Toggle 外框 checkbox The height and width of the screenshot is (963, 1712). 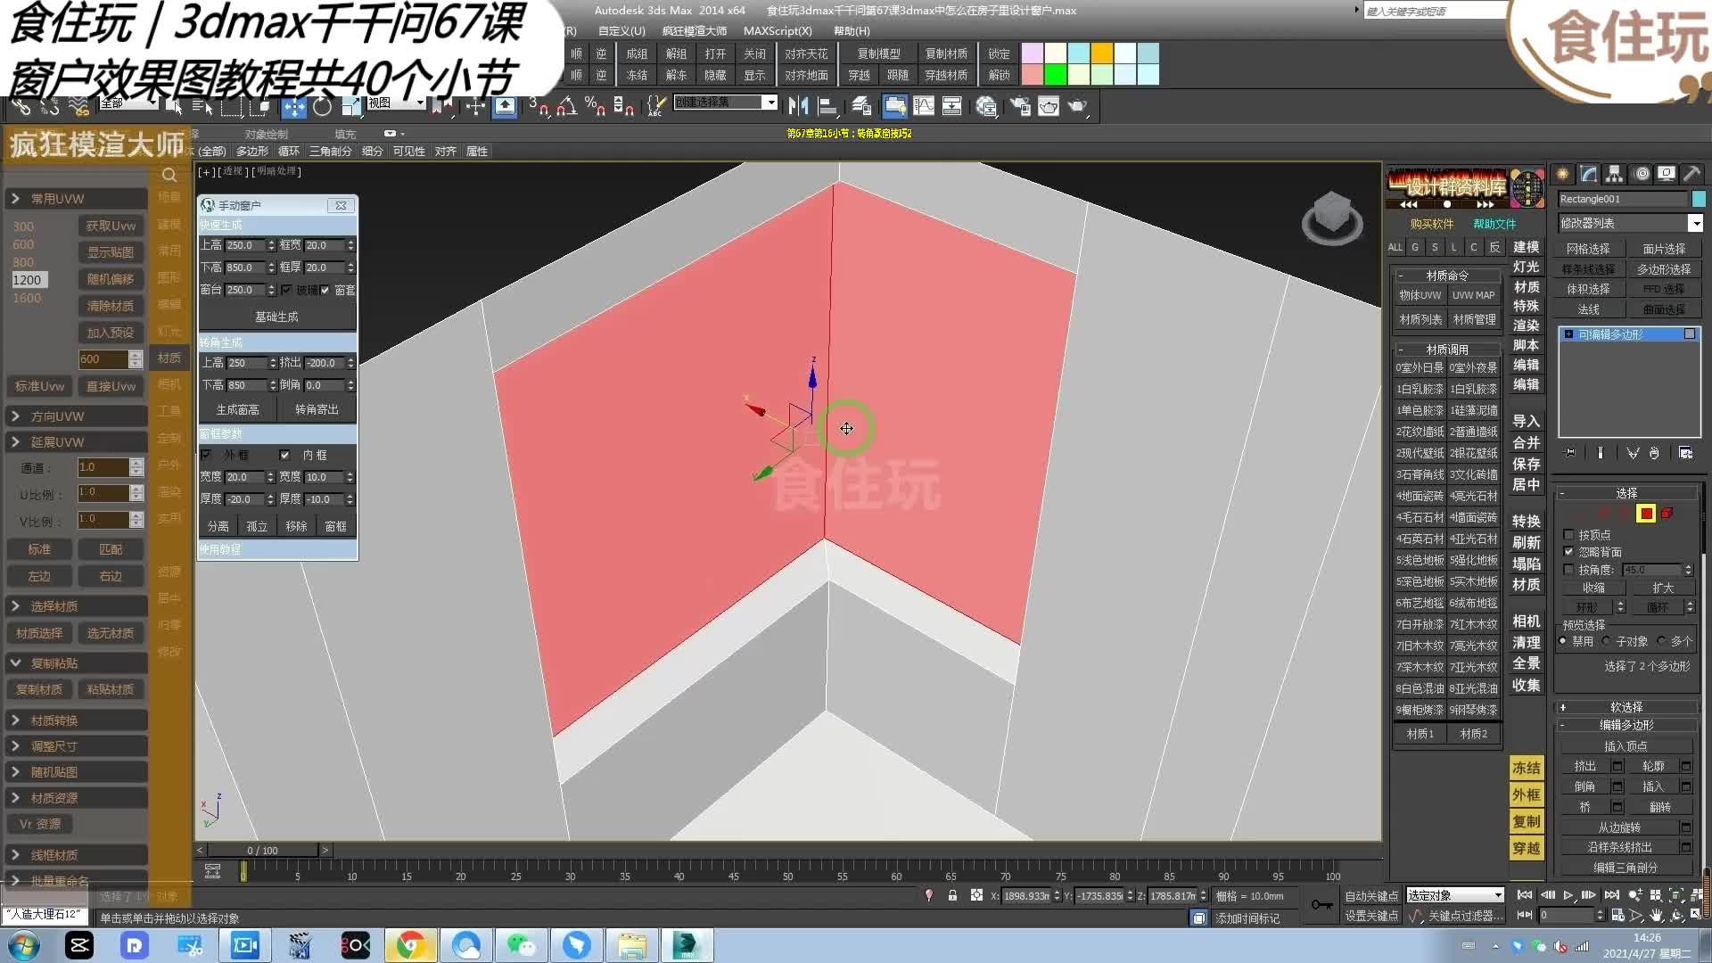[x=207, y=455]
